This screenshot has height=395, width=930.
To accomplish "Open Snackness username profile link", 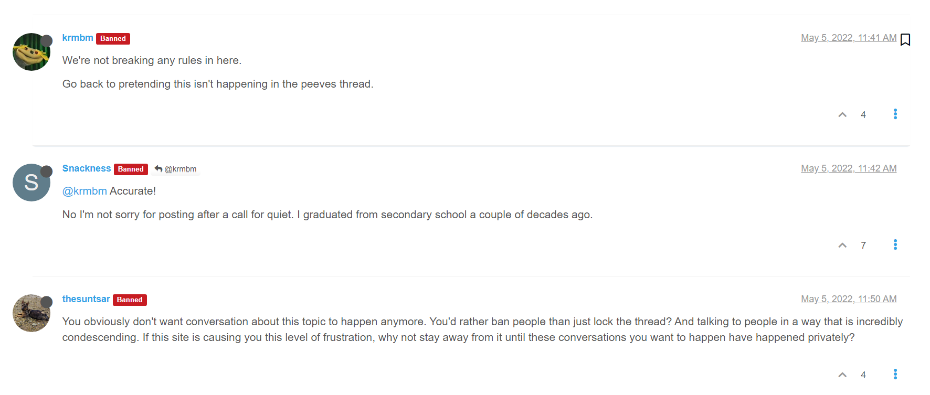I will point(87,168).
